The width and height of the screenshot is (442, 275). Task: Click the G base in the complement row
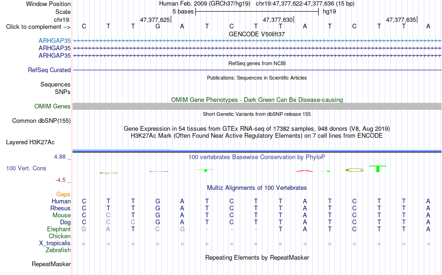tap(158, 26)
